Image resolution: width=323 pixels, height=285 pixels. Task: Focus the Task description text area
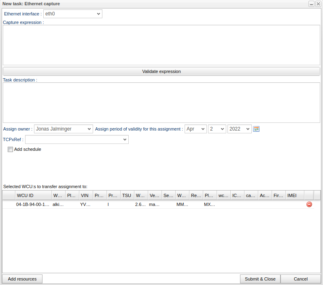point(161,103)
